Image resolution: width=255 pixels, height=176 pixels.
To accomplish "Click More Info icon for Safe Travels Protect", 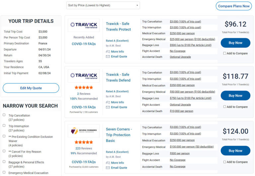I will click(x=108, y=52).
